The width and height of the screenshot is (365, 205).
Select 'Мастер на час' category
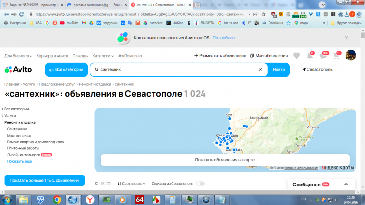[x=19, y=136]
